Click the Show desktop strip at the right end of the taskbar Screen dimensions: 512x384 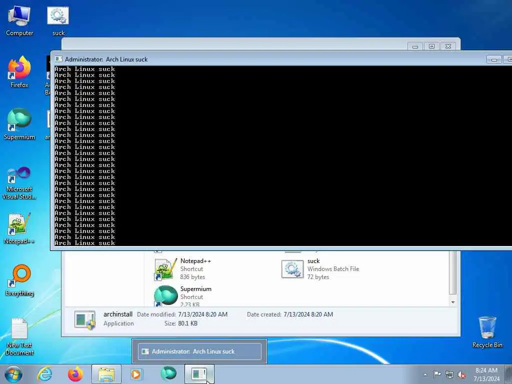[x=508, y=374]
